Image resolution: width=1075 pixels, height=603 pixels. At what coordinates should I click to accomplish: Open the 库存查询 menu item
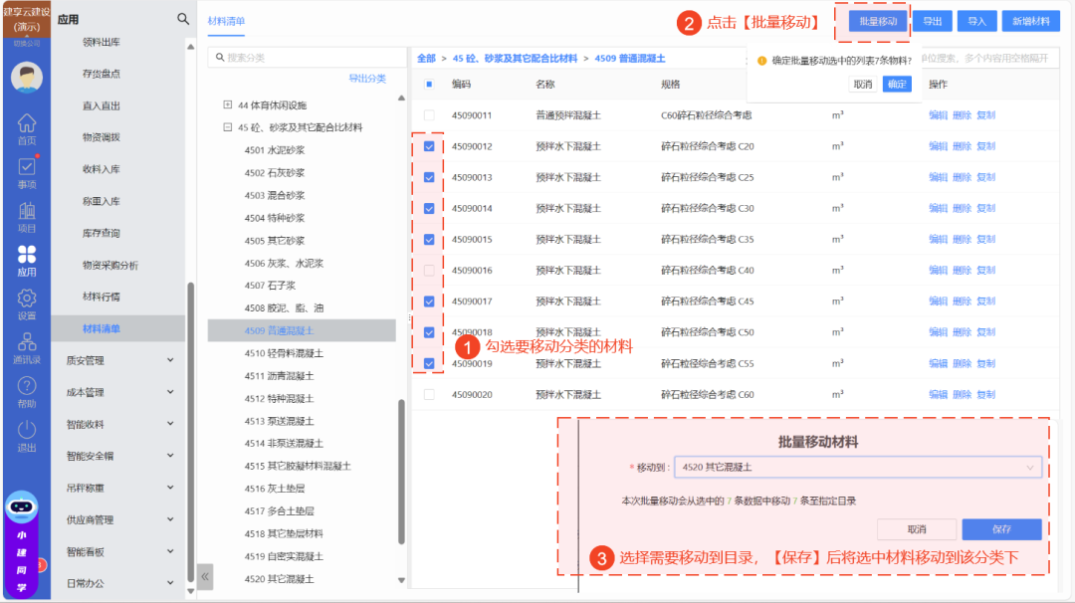tap(101, 233)
